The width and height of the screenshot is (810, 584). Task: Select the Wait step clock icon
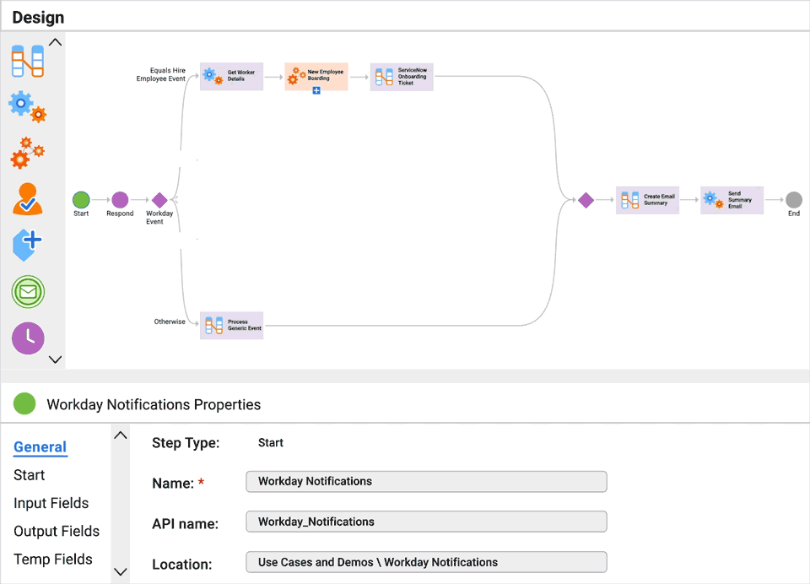[28, 338]
